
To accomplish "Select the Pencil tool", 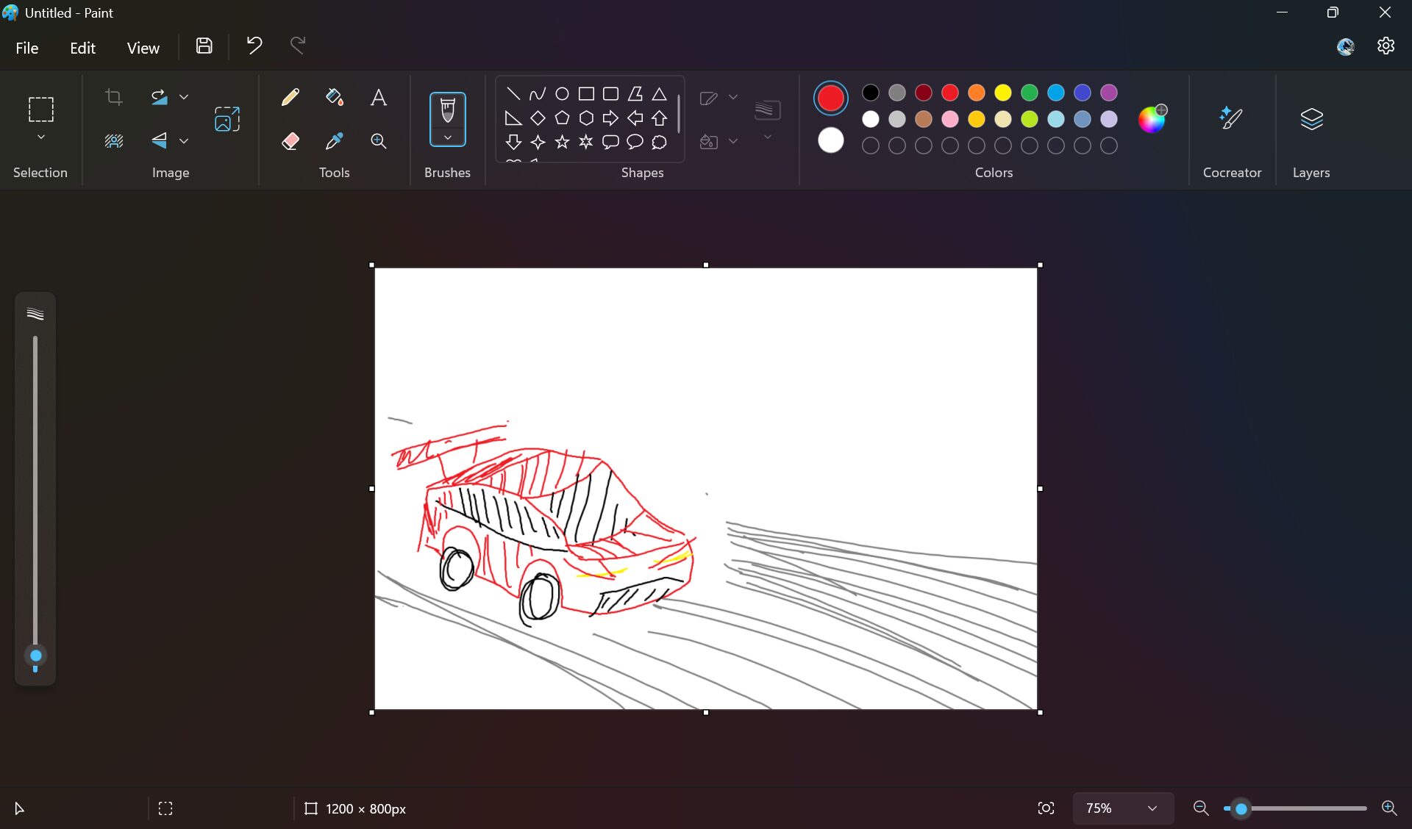I will [289, 96].
